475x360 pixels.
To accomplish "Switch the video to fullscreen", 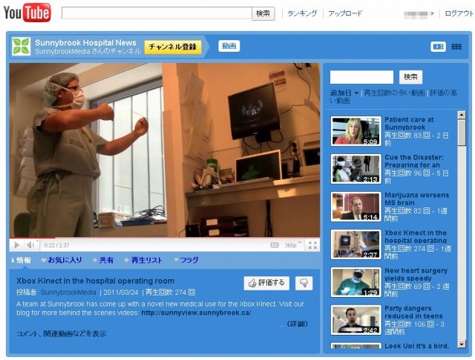I will point(312,245).
